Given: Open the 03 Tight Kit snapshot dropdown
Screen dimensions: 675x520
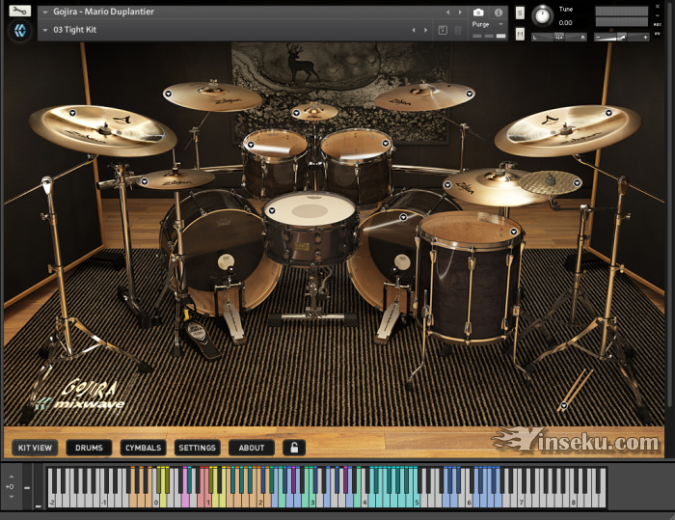Looking at the screenshot, I should (46, 30).
